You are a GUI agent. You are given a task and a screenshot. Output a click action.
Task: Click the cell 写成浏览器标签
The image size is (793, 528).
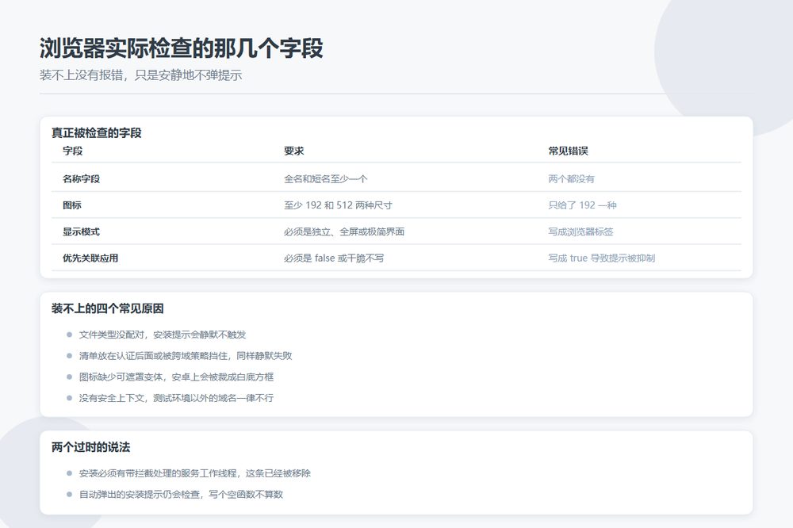[x=580, y=231]
